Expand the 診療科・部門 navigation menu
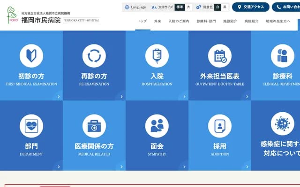 tap(206, 22)
